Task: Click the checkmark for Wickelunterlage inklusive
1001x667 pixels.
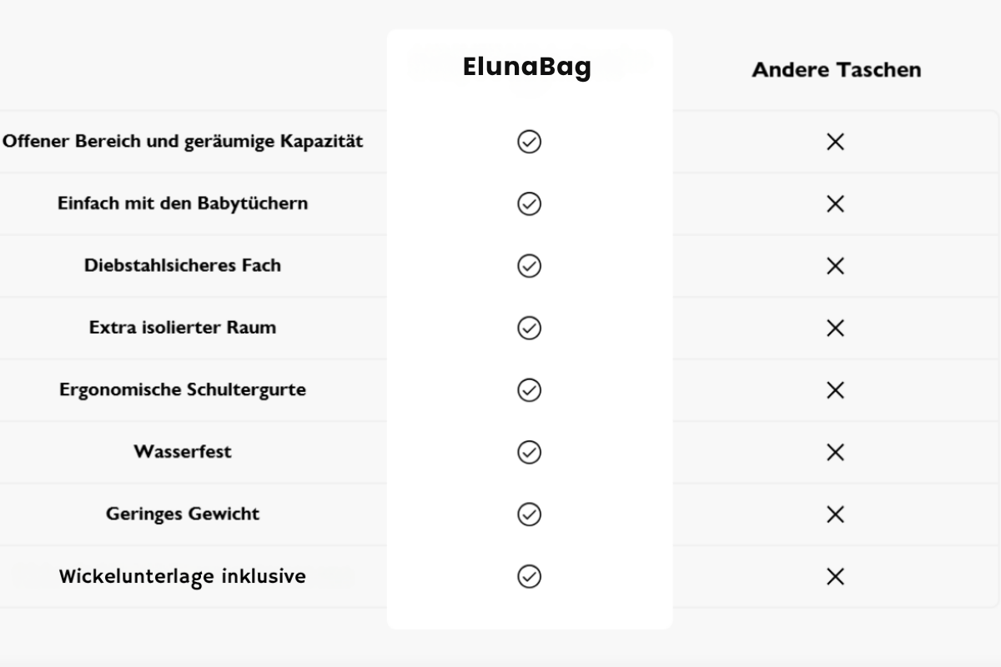Action: click(529, 576)
